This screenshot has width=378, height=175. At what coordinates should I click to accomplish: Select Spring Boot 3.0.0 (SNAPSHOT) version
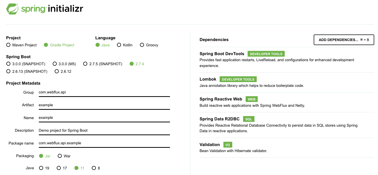point(26,64)
